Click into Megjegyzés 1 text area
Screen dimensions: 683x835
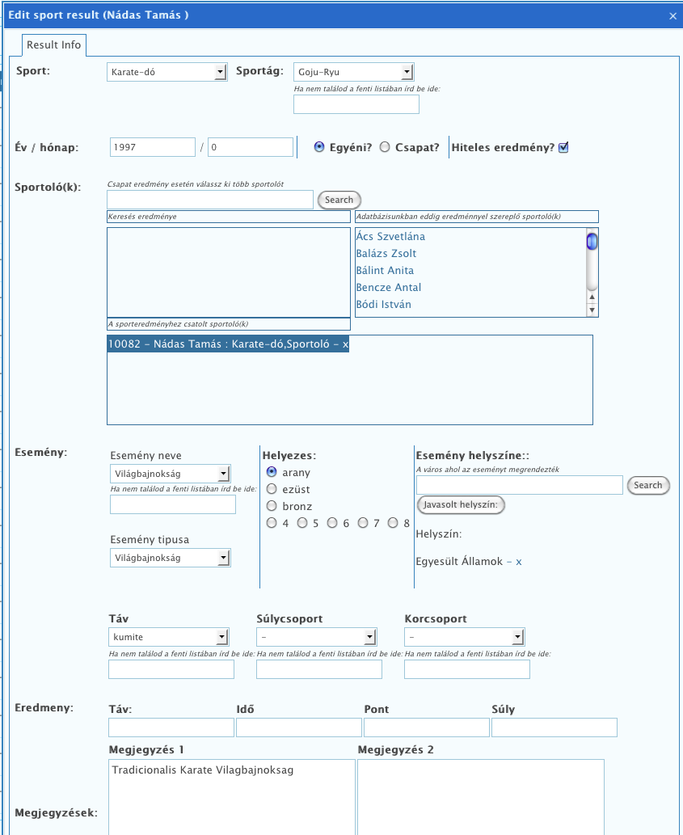[232, 797]
